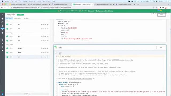Screen dimensions: 171x96
Task: Open the megaphone announcements sidebar icon
Action: tap(2, 51)
